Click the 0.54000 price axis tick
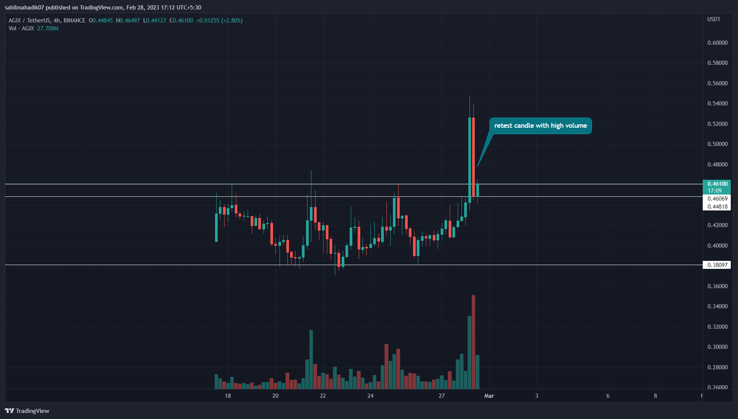738x419 pixels. pyautogui.click(x=718, y=103)
